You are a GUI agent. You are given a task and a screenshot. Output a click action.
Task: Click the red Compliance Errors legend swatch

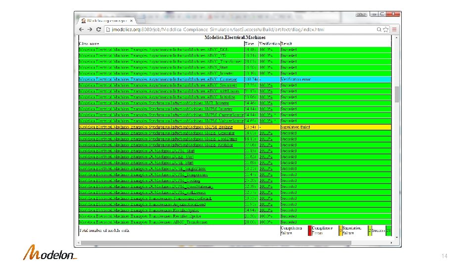point(310,230)
